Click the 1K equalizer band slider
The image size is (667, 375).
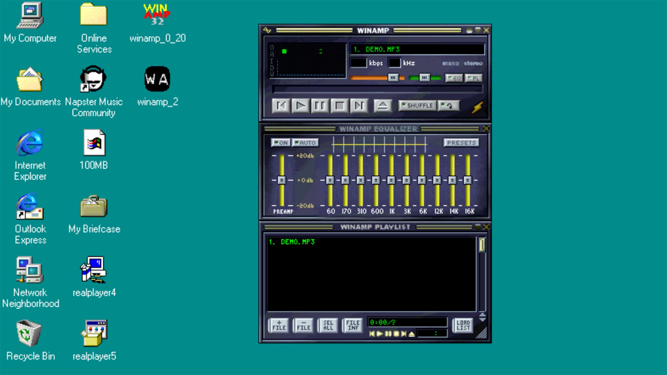point(391,180)
